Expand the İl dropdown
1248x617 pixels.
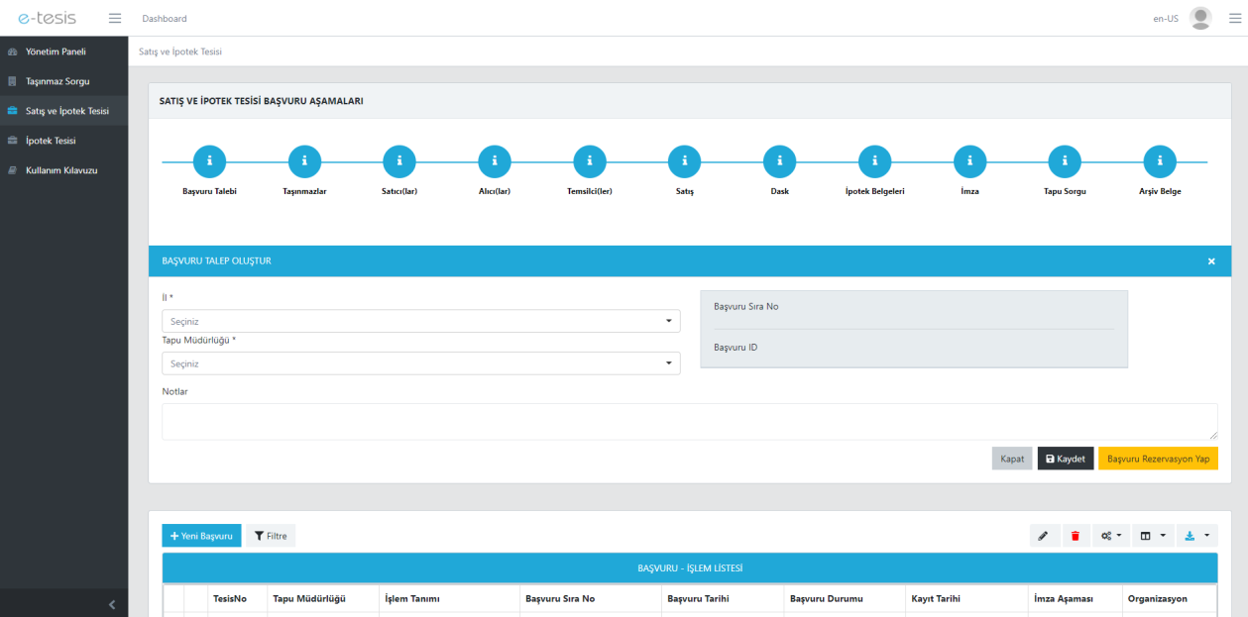(x=420, y=321)
